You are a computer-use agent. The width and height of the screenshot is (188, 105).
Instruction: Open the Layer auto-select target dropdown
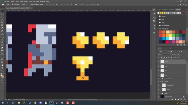coord(24,5)
